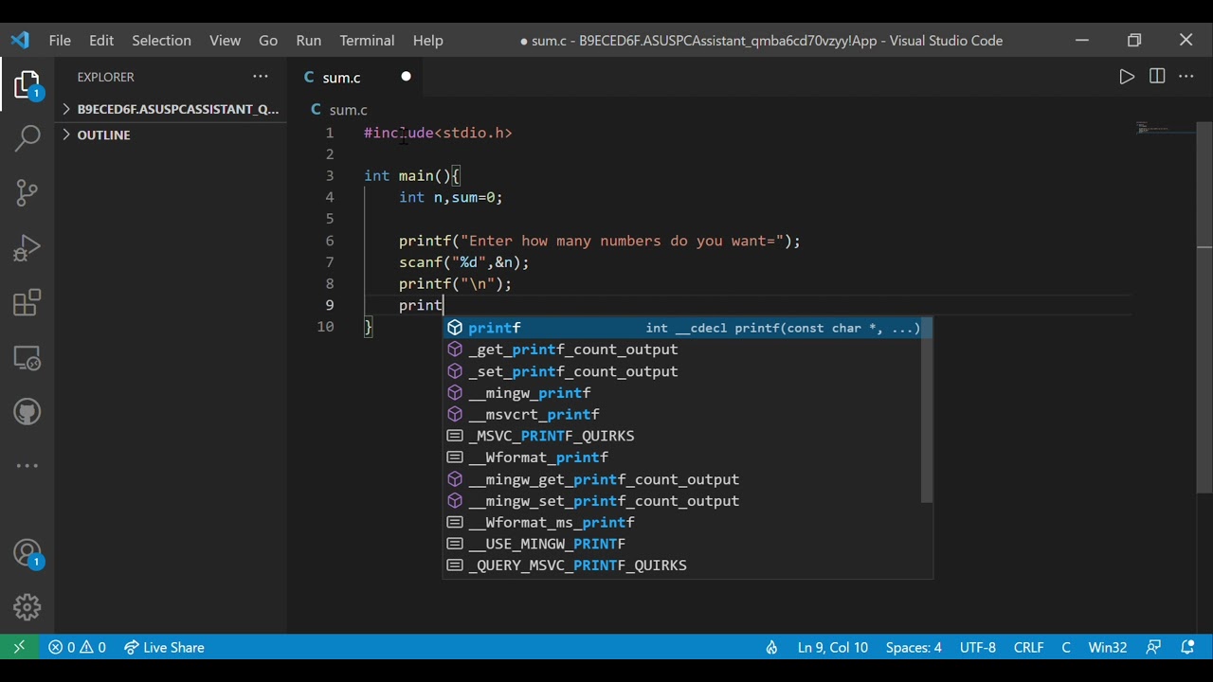
Task: Open editor More Actions ellipsis
Action: [1186, 77]
